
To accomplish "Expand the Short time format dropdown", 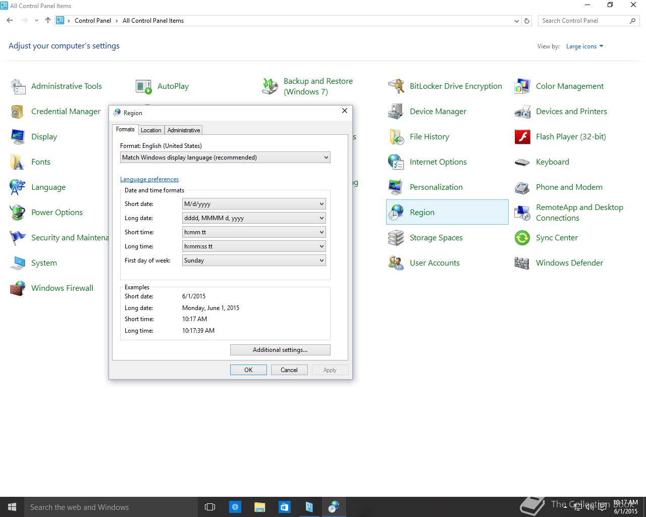I will 254,232.
